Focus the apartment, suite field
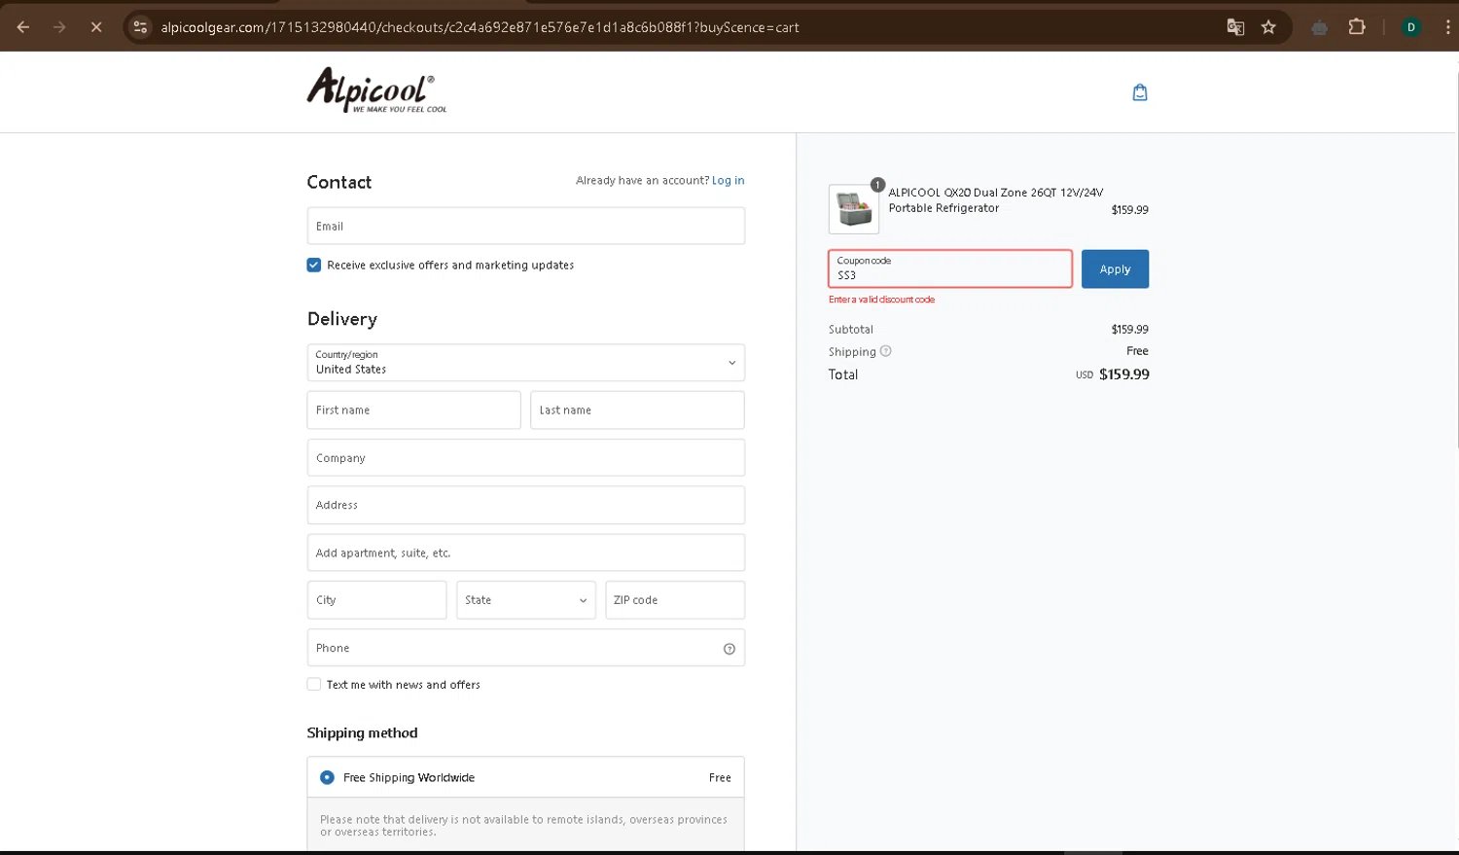This screenshot has height=855, width=1459. [x=526, y=552]
